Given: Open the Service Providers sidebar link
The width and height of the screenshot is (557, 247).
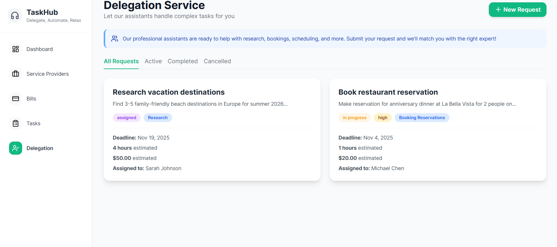Looking at the screenshot, I should 47,74.
